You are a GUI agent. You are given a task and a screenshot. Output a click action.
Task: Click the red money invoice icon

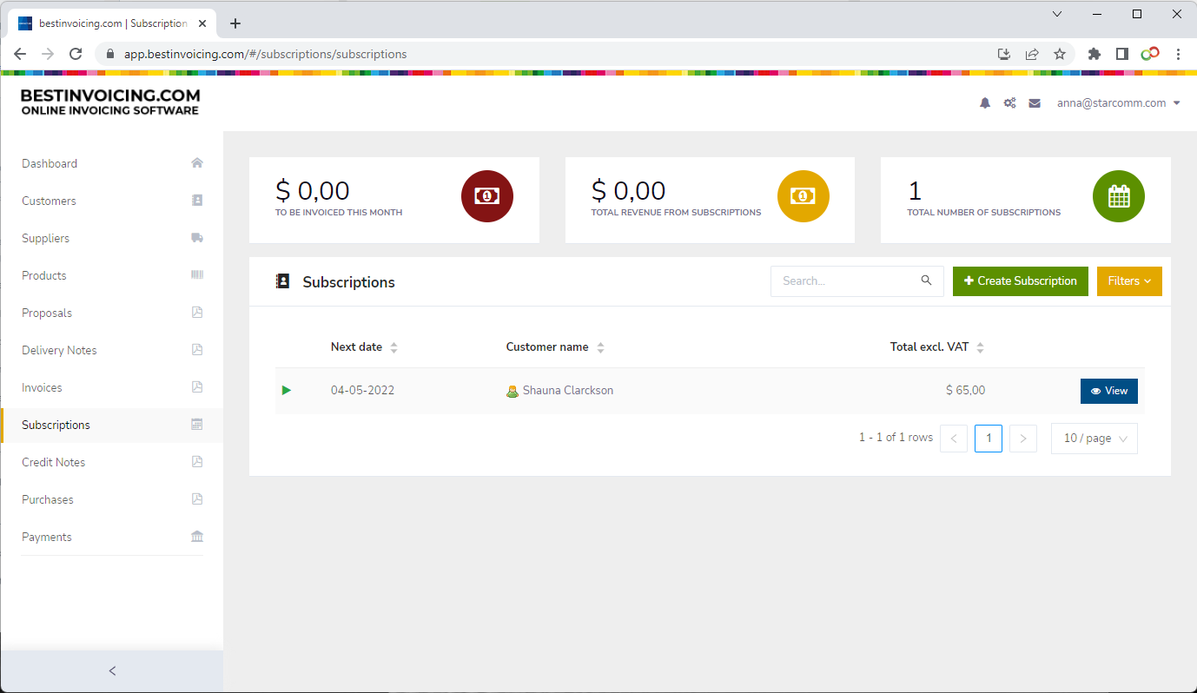click(x=486, y=196)
